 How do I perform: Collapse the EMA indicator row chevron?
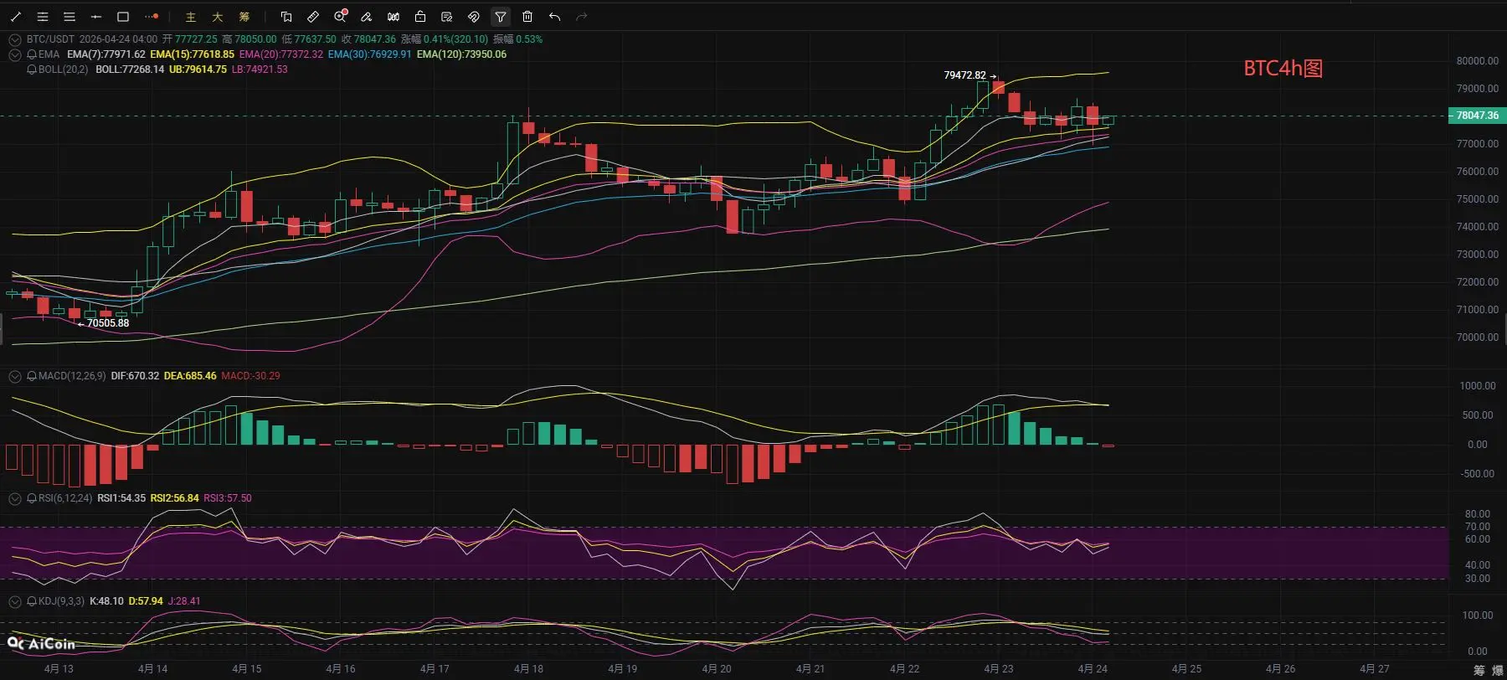point(15,54)
